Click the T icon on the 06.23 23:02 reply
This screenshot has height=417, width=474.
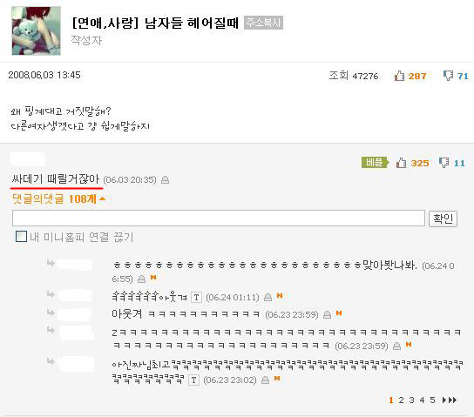point(193,380)
